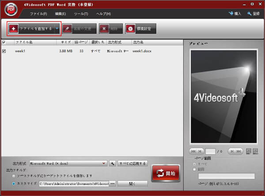Click the week1.docx output name cell

[142, 51]
